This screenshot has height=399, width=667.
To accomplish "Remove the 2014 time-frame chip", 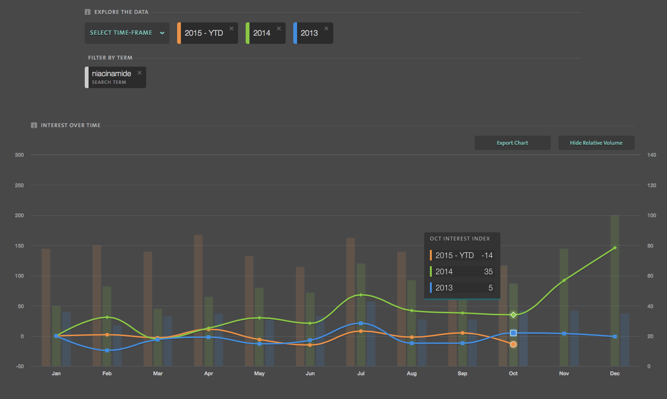I will tap(279, 29).
